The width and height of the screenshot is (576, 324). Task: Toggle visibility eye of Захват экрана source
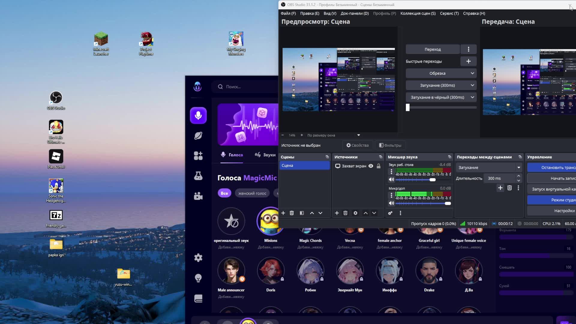click(371, 166)
